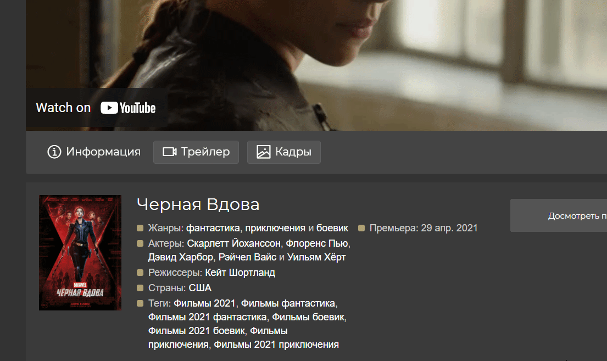Image resolution: width=607 pixels, height=361 pixels.
Task: Open director link Кейт Шортланд
Action: tap(240, 273)
